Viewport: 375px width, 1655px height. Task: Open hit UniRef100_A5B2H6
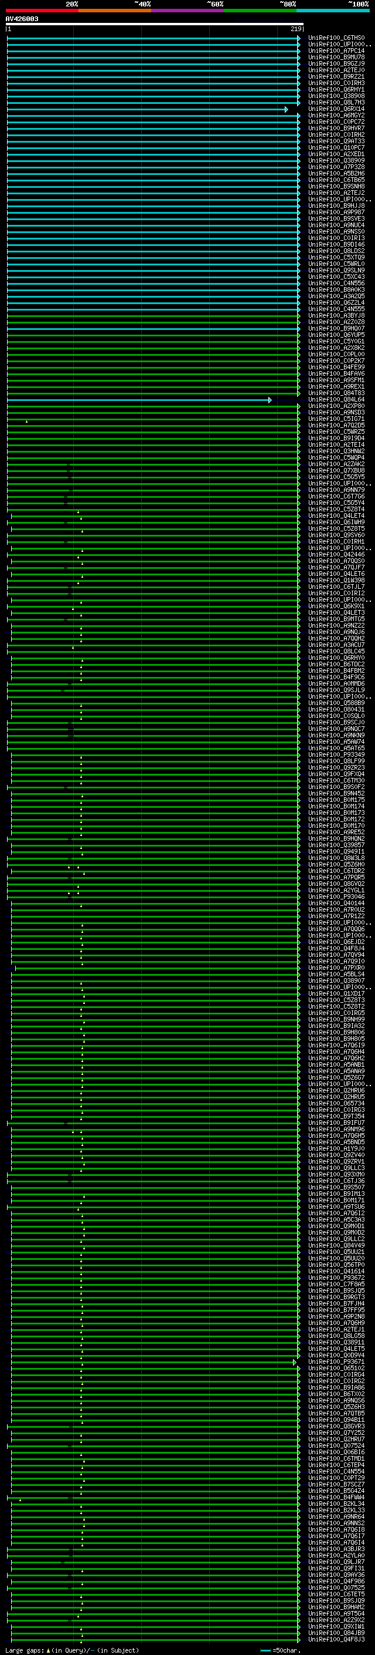[x=336, y=173]
